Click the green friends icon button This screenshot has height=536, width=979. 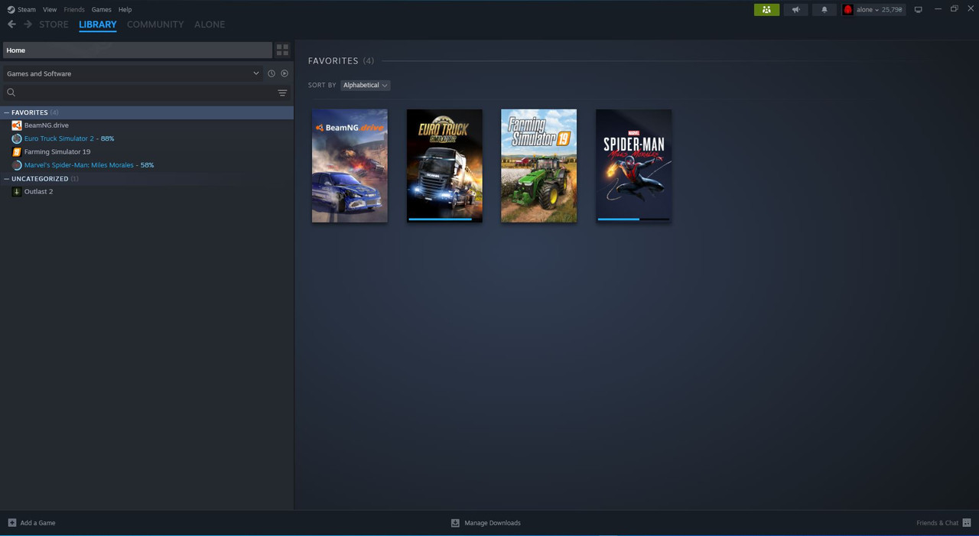pos(766,9)
